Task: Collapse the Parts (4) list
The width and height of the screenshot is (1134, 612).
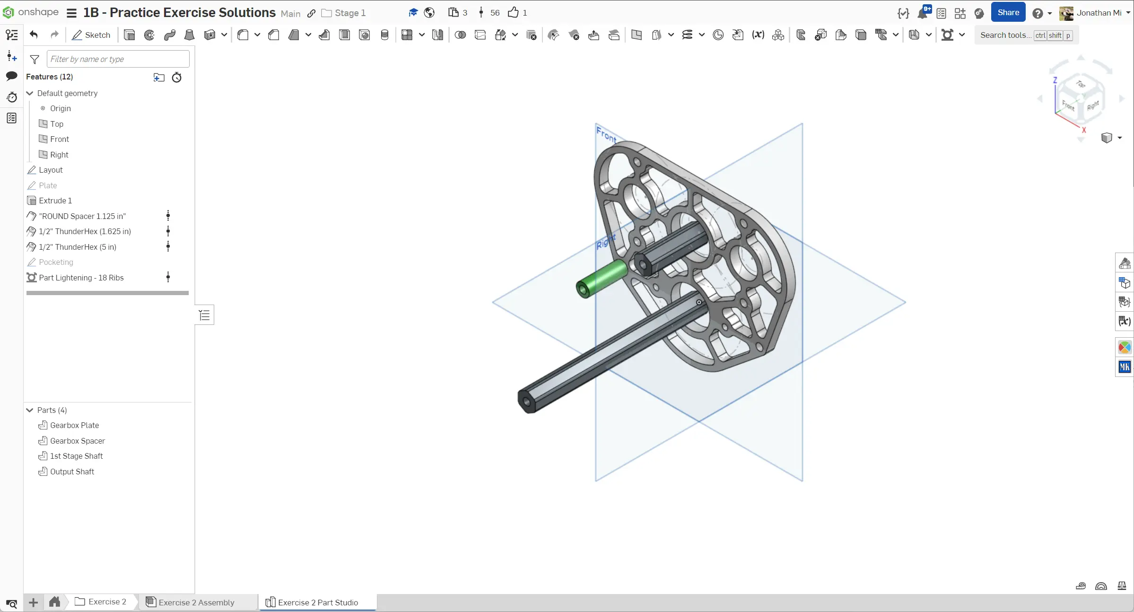Action: [30, 410]
